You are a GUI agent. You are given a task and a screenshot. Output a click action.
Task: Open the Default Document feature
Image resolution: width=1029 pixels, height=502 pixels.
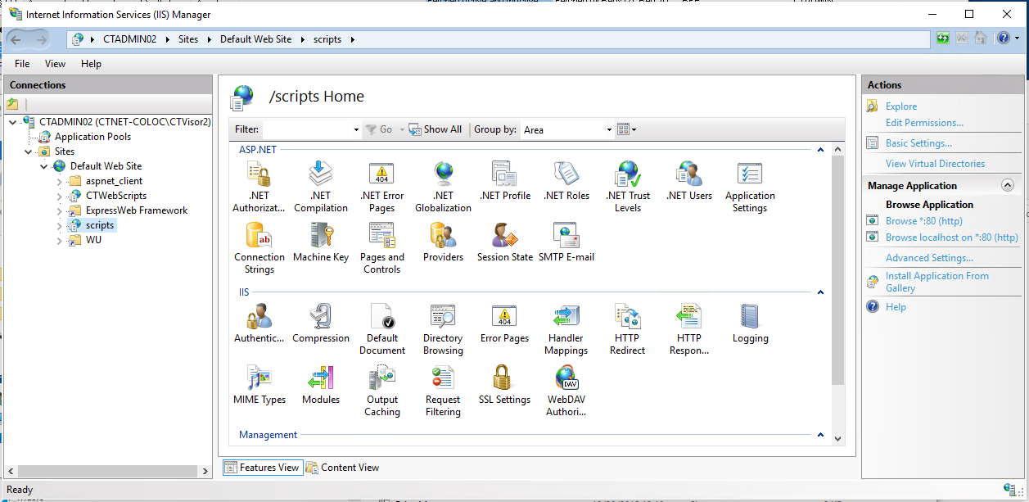pyautogui.click(x=382, y=323)
